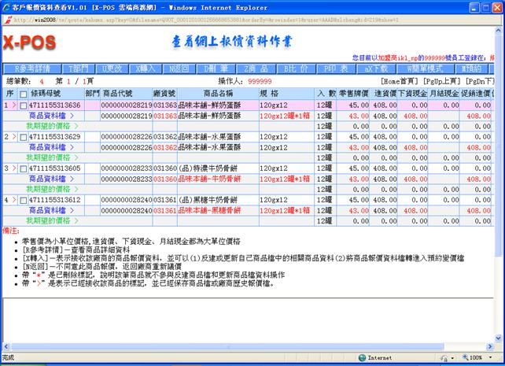This screenshot has width=505, height=366.
Task: Expand 商品資料檔 under first product row
Action: point(50,116)
